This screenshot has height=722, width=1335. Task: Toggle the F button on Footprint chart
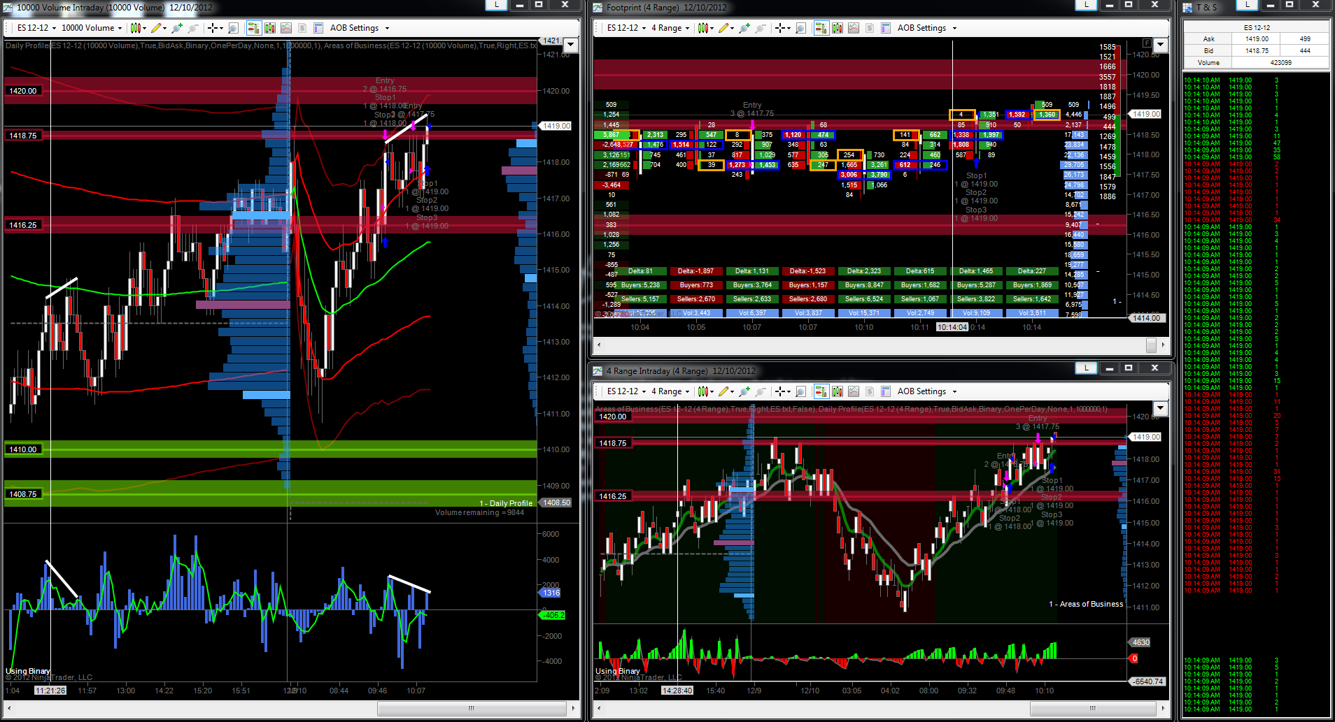1147,43
